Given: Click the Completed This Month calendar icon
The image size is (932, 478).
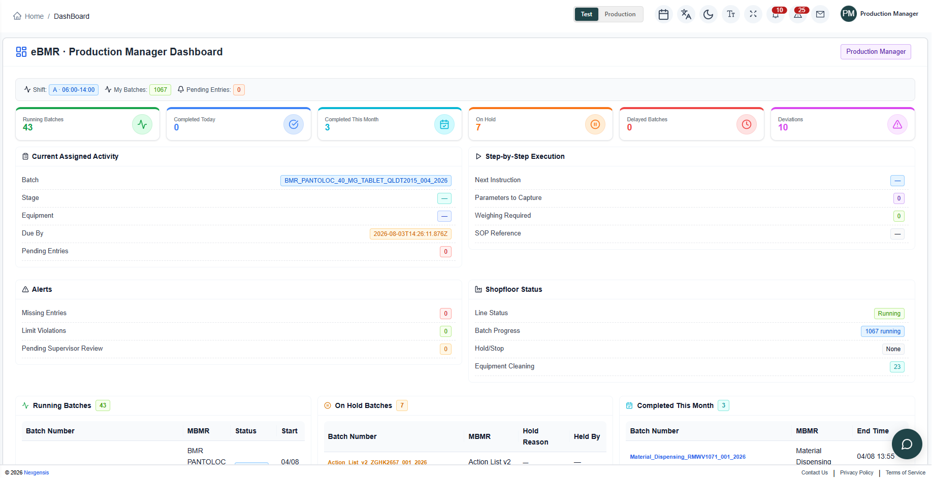Looking at the screenshot, I should (444, 124).
